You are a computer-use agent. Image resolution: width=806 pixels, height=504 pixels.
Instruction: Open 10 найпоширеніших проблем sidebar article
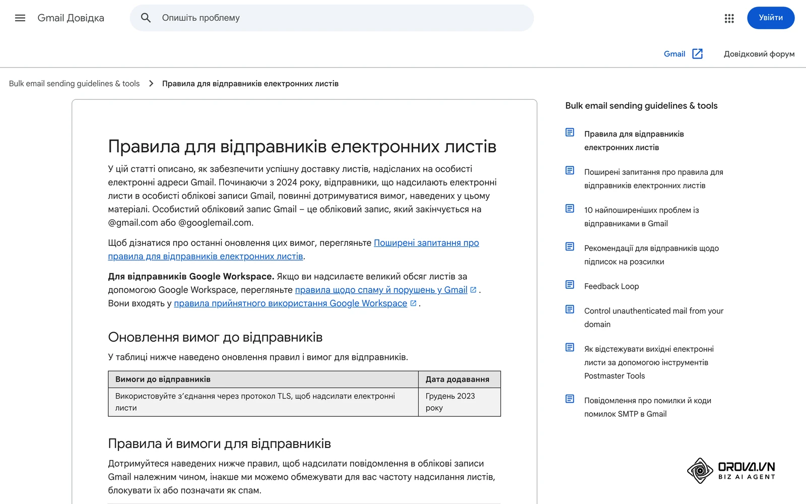click(641, 217)
